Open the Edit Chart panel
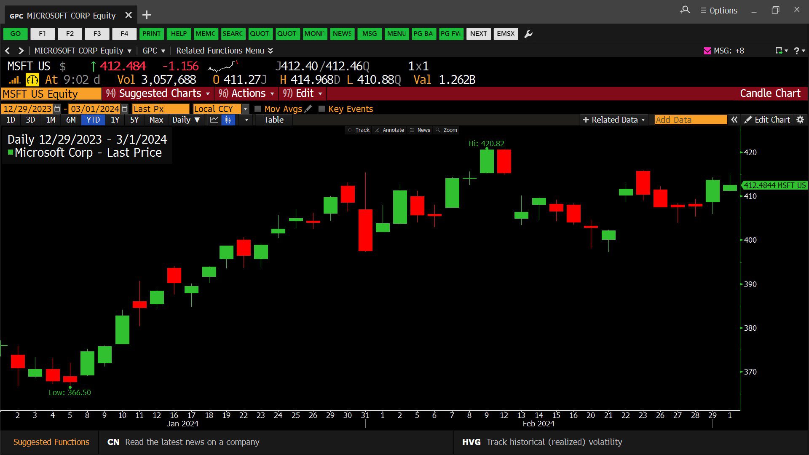The image size is (809, 455). point(767,120)
